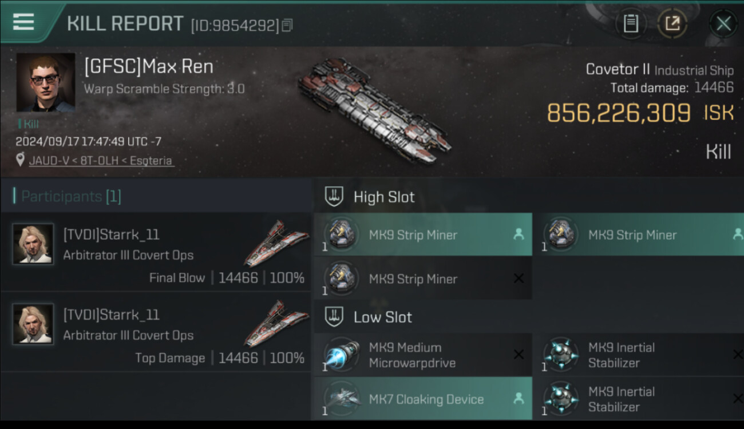Screen dimensions: 744x429
Task: Open Starrk_11 Final Blow portrait
Action: [x=33, y=244]
